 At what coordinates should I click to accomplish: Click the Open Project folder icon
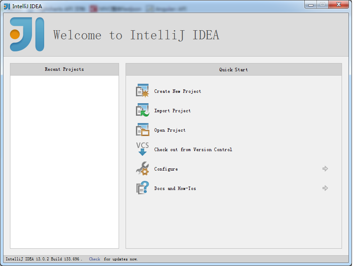(142, 130)
